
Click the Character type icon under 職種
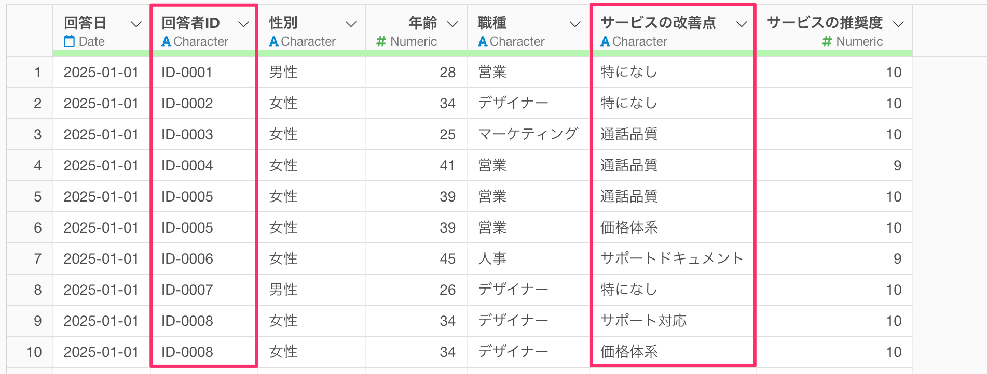[x=483, y=41]
